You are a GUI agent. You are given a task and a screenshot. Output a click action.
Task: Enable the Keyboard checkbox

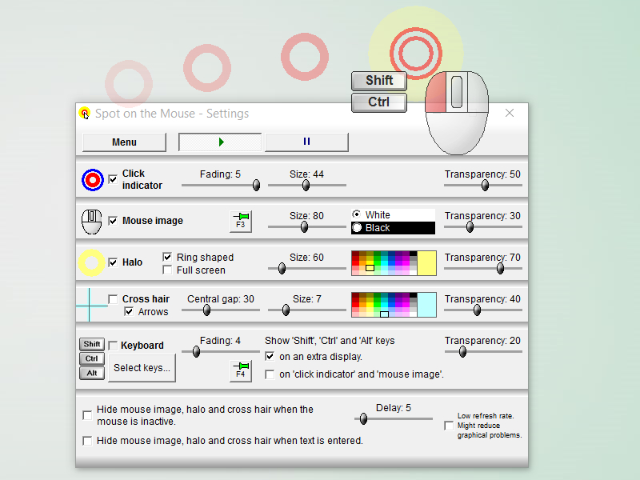coord(113,346)
